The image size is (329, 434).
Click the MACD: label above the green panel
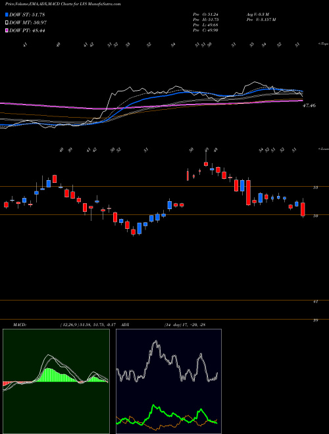click(19, 324)
